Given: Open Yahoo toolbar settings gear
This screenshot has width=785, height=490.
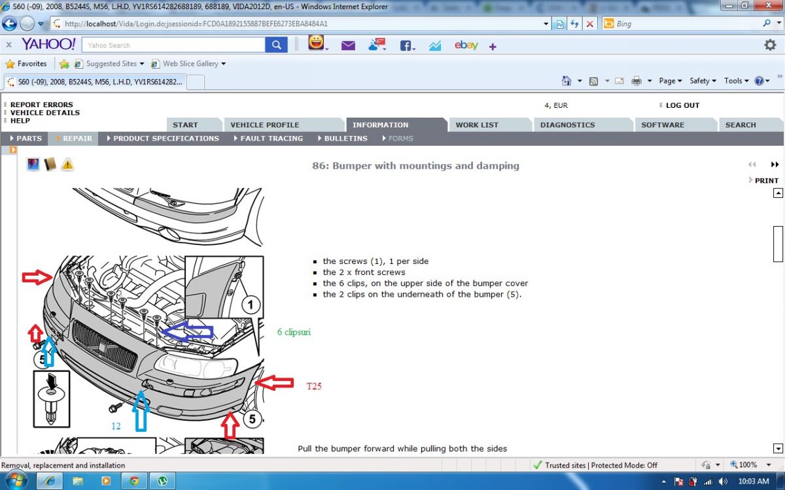Looking at the screenshot, I should pyautogui.click(x=770, y=45).
